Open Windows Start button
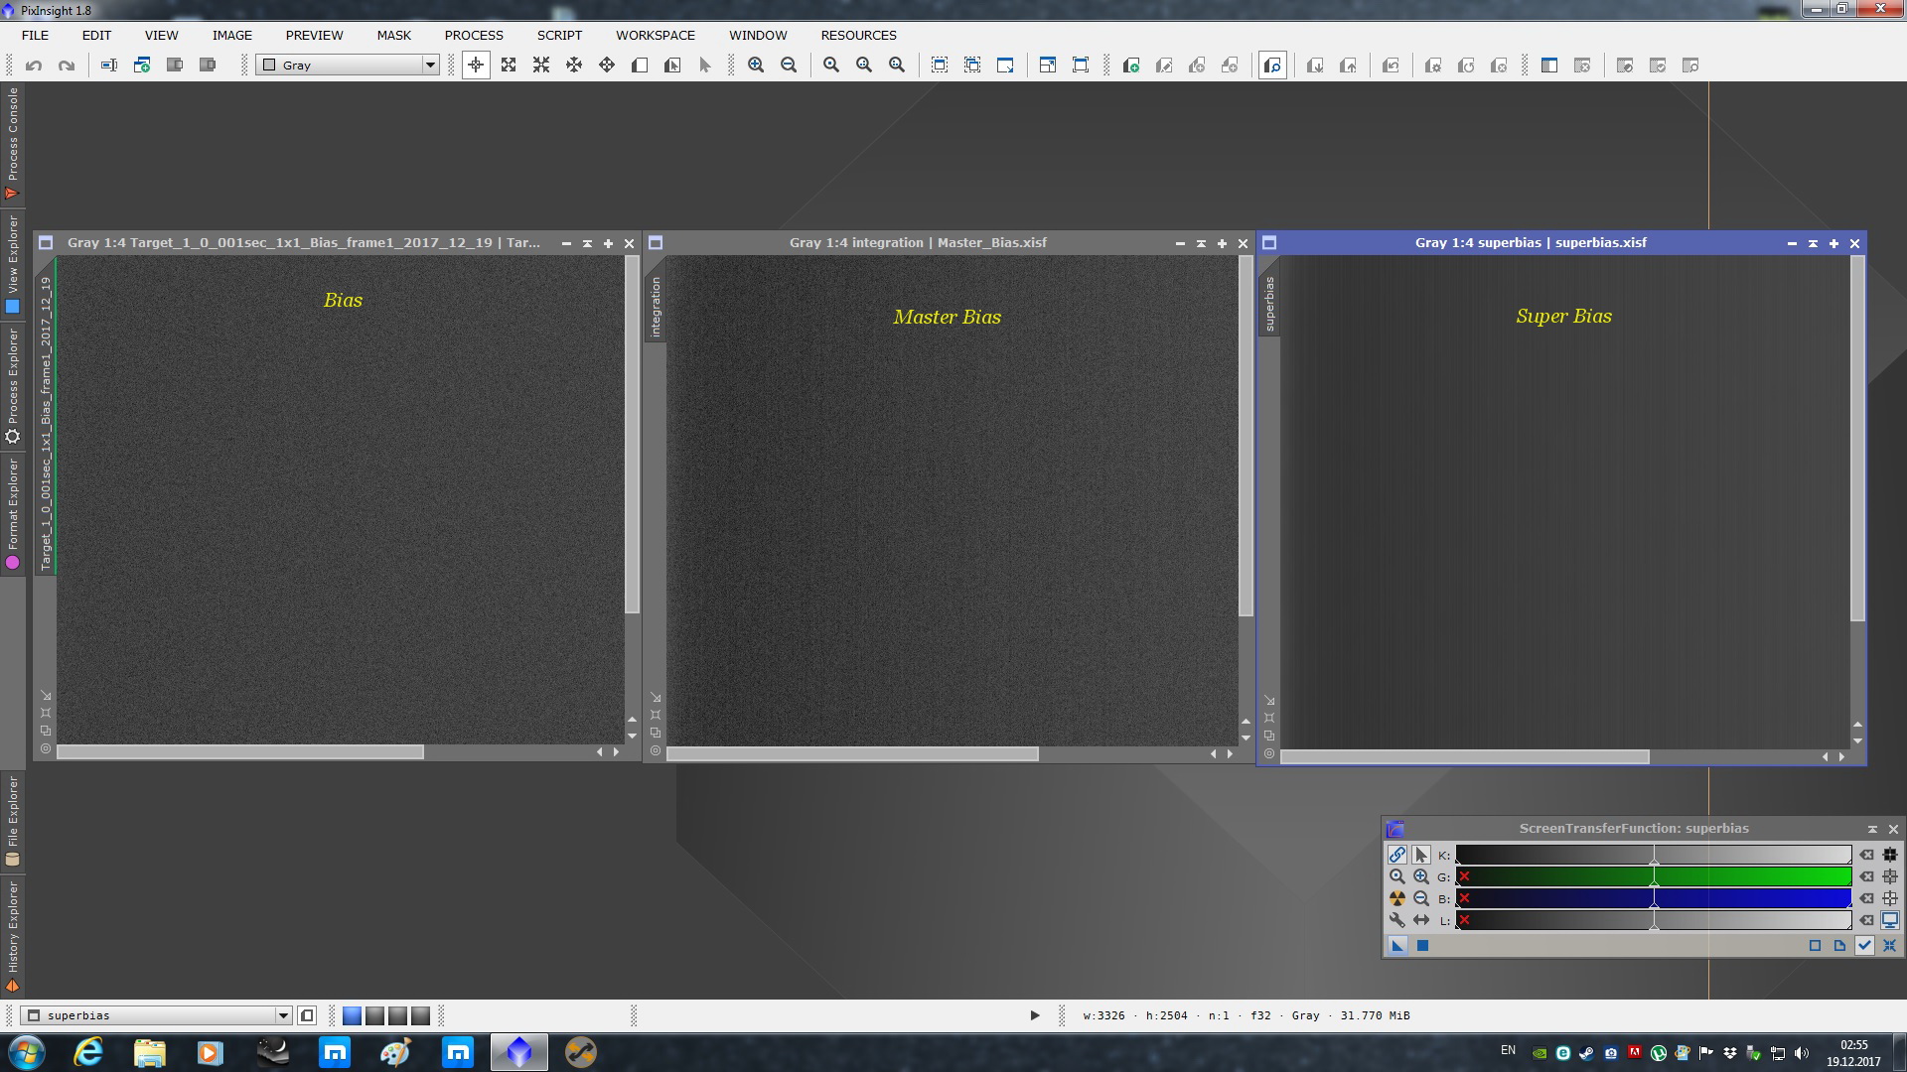The image size is (1907, 1072). 27,1052
